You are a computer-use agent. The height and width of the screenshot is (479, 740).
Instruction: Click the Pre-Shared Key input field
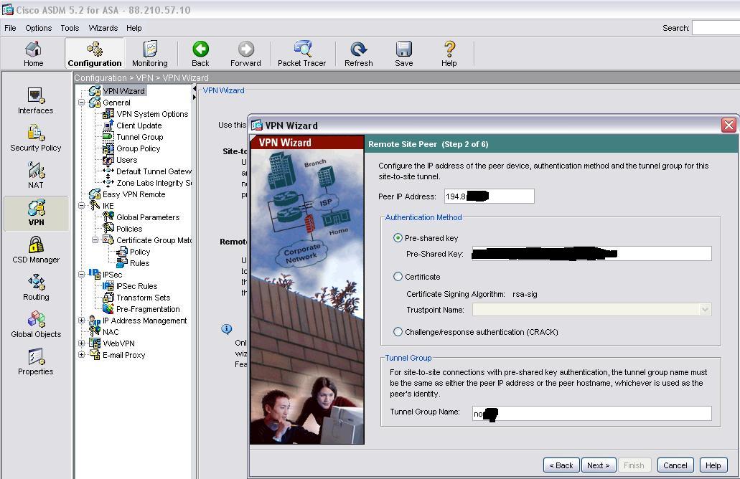point(592,254)
